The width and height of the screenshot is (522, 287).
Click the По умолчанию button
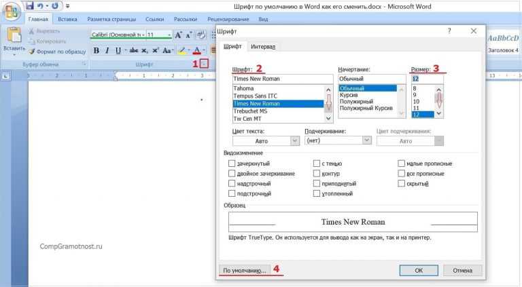[x=245, y=271]
